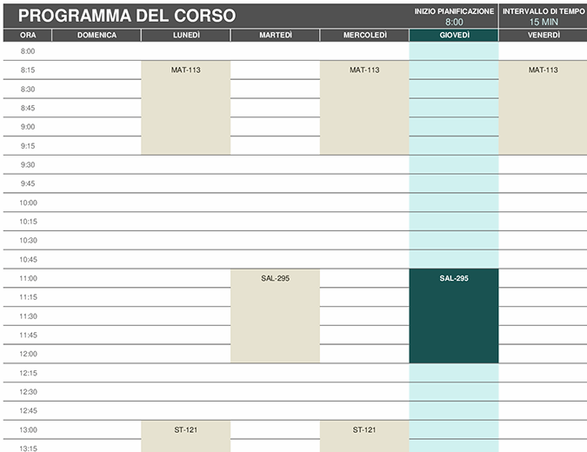This screenshot has height=452, width=587.
Task: Click the MAT-113 class block on Friday
Action: tap(543, 108)
